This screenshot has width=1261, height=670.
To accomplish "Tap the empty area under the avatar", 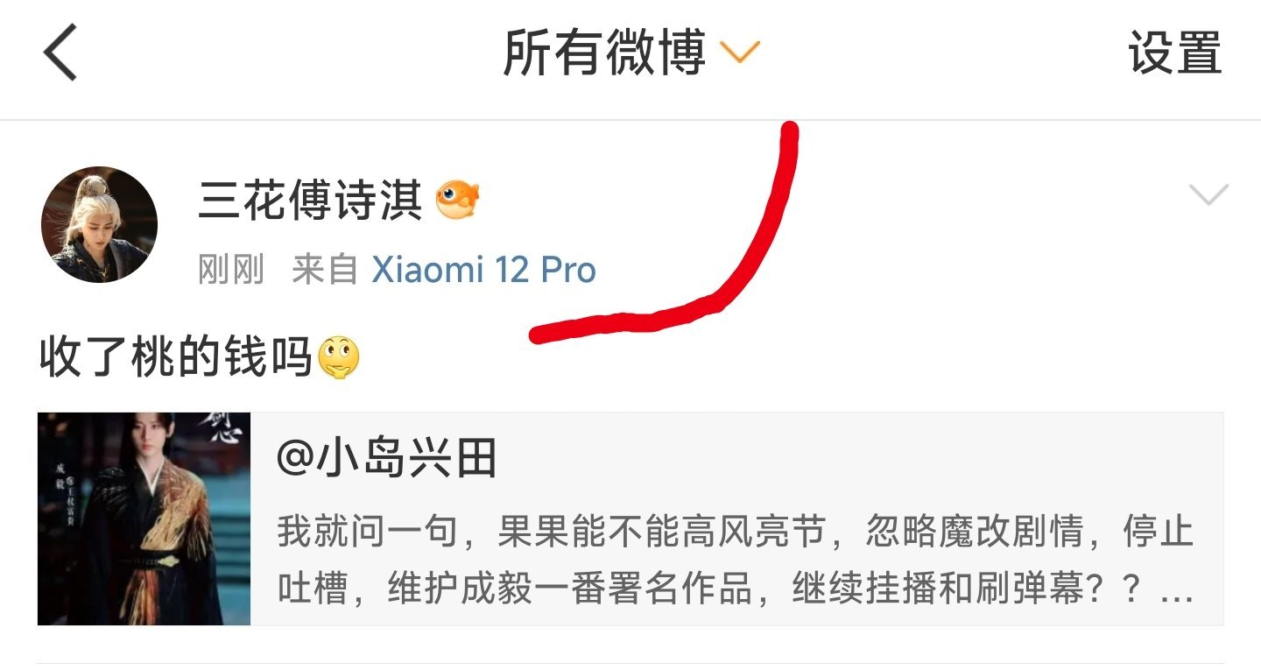I will (x=99, y=307).
